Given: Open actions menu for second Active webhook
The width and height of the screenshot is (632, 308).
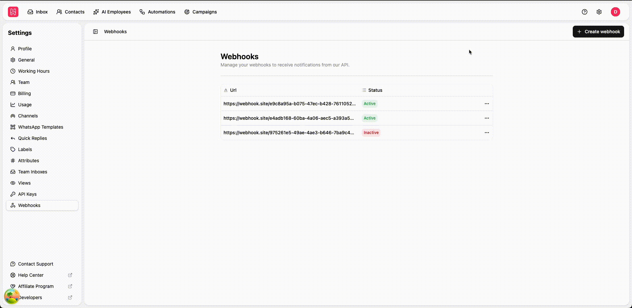Looking at the screenshot, I should (487, 118).
